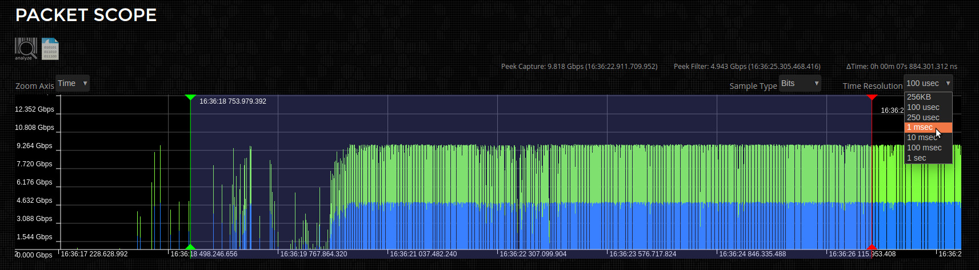Click the PACKET SCOPE title
979x270 pixels.
click(86, 15)
